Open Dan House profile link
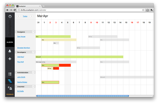This screenshot has height=104, width=159. pos(21,37)
